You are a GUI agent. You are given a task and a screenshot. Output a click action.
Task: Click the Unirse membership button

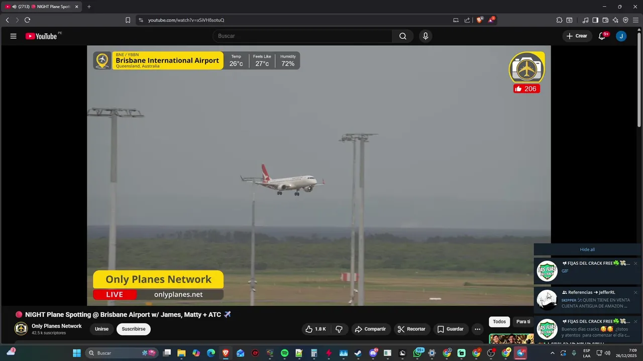(x=101, y=329)
